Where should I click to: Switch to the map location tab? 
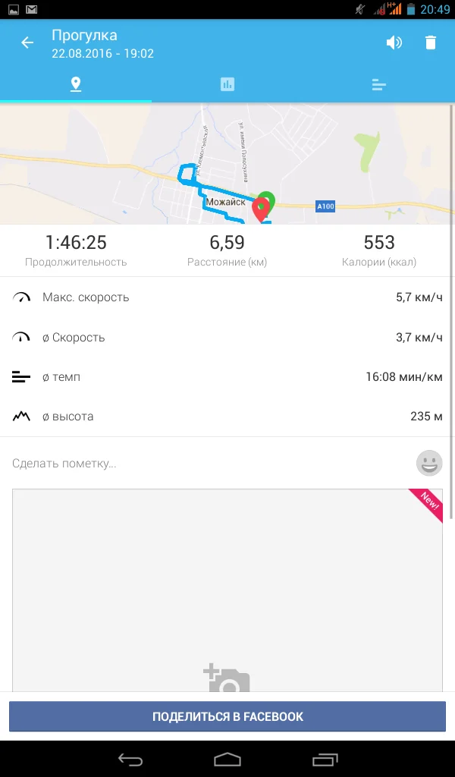(76, 84)
